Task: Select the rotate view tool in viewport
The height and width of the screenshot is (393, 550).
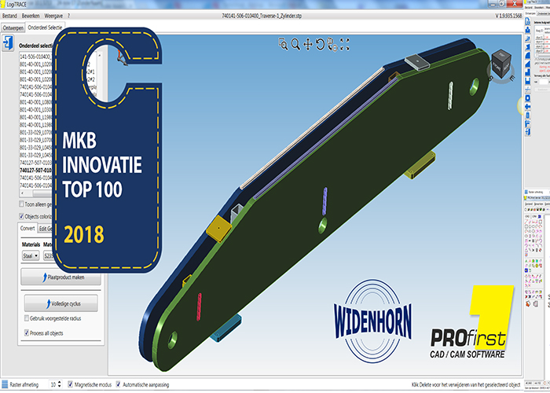Action: tap(320, 45)
